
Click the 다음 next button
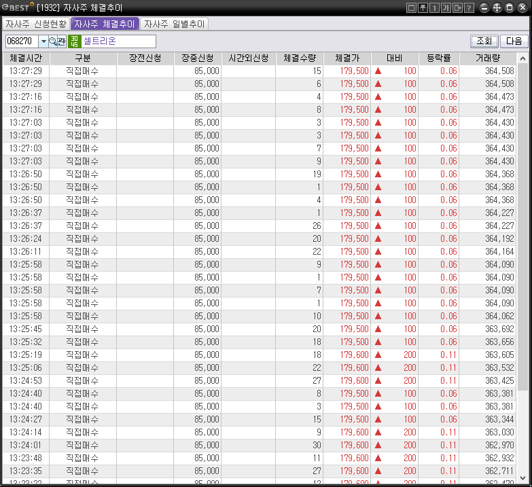(514, 41)
